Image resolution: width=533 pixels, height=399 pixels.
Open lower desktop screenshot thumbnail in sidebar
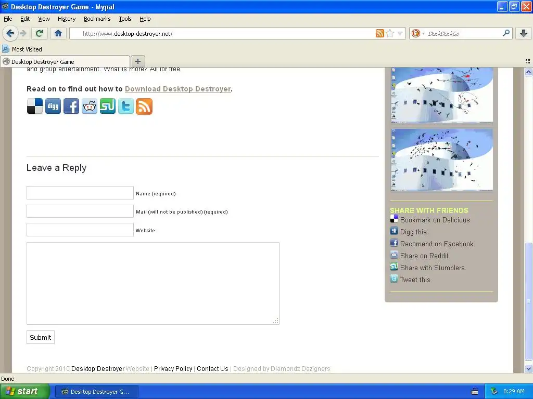(442, 159)
